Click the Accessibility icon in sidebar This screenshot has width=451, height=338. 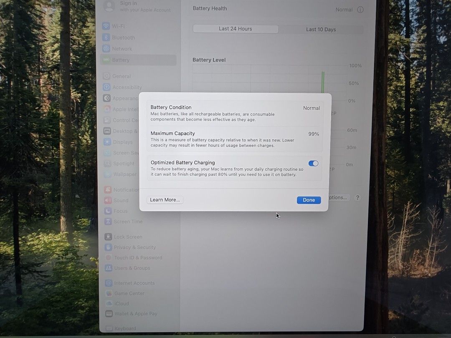click(106, 87)
